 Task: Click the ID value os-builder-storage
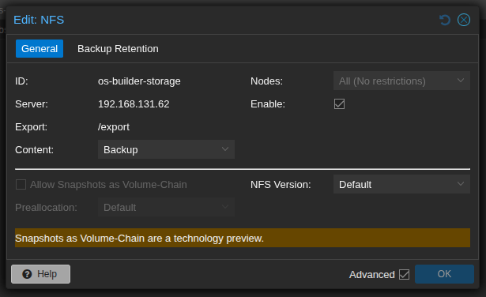click(x=139, y=81)
